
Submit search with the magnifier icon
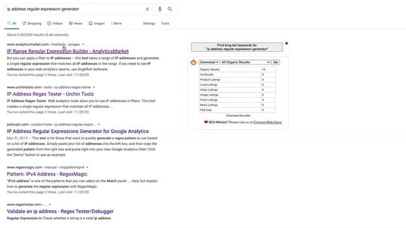(169, 9)
